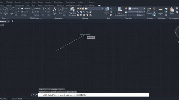Viewport: 179px width, 100px height.
Task: Click the command line input field
Action: pos(93,95)
